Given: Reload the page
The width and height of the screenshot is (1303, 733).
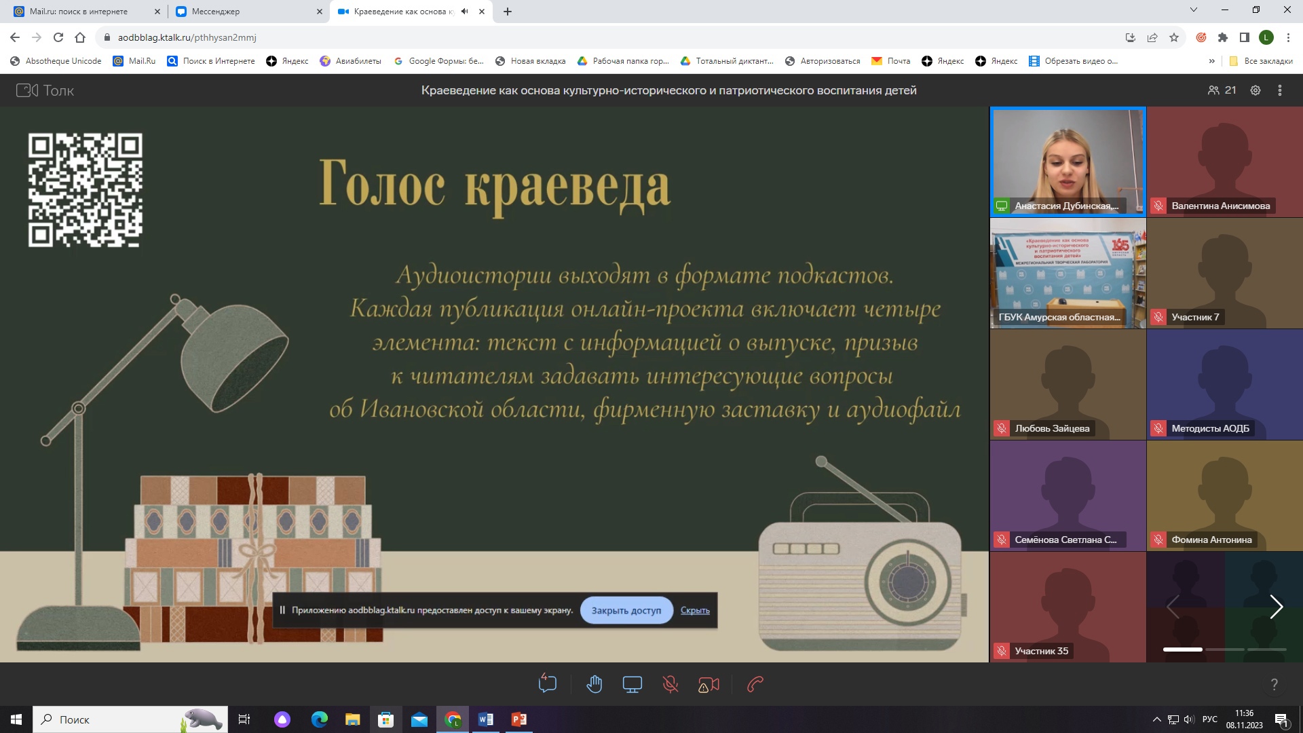Looking at the screenshot, I should (58, 37).
